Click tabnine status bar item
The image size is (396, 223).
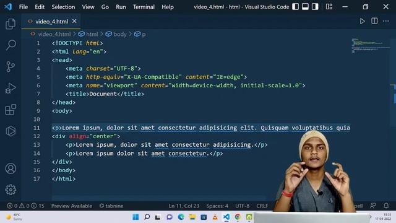point(111,206)
